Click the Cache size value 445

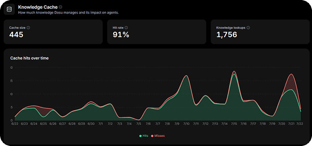16,35
